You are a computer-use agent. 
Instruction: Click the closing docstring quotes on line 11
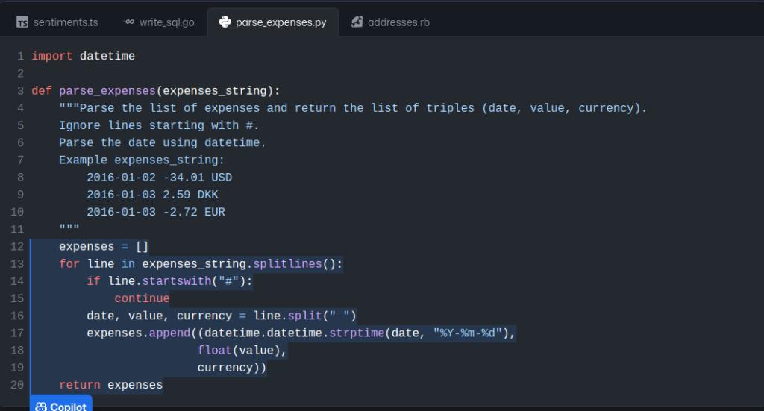[69, 228]
